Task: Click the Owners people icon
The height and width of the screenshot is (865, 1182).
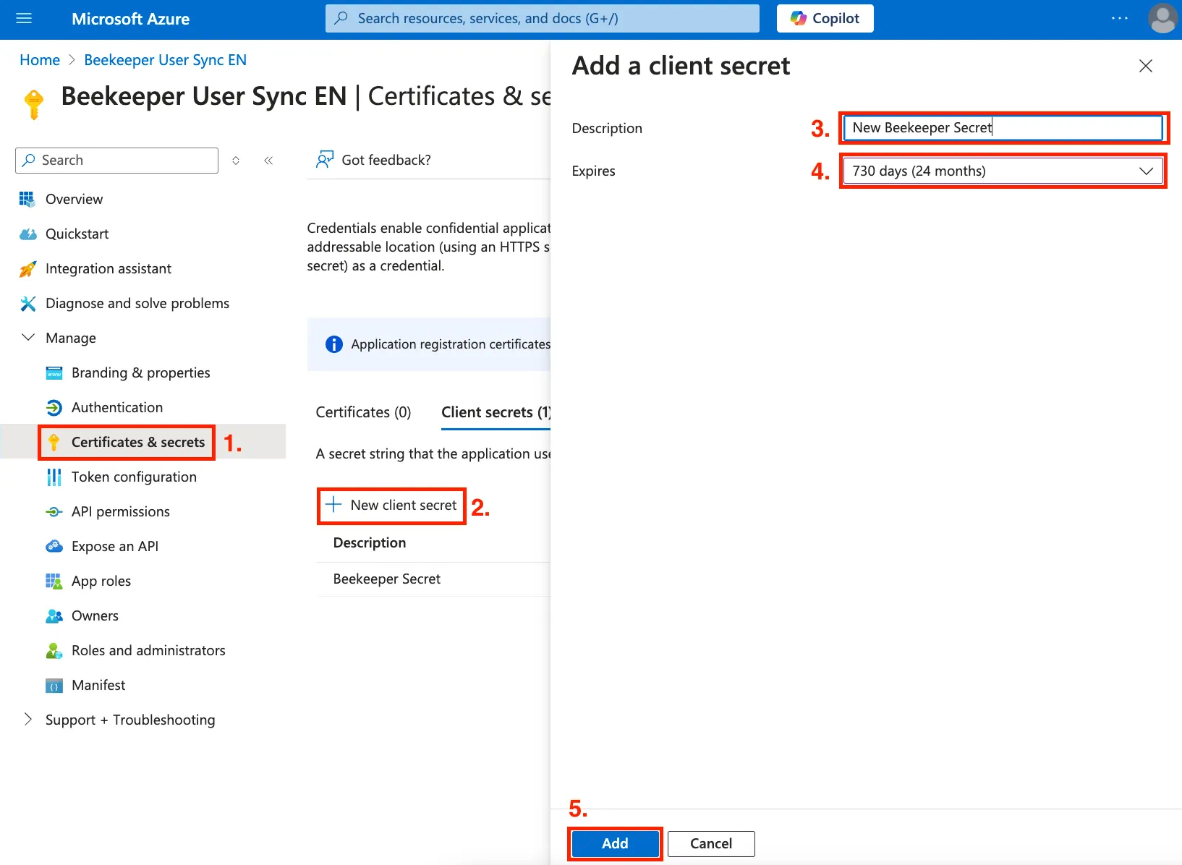Action: tap(54, 616)
